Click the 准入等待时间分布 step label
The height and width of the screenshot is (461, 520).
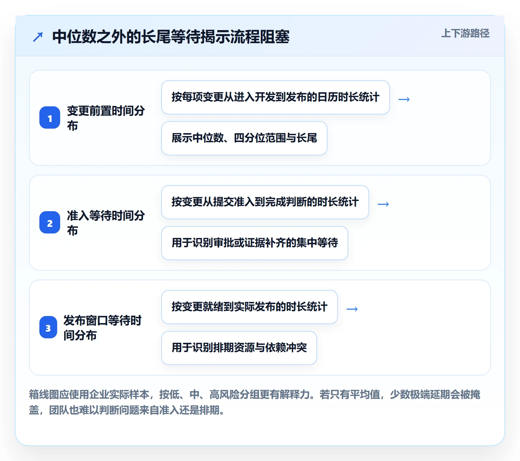click(x=106, y=223)
